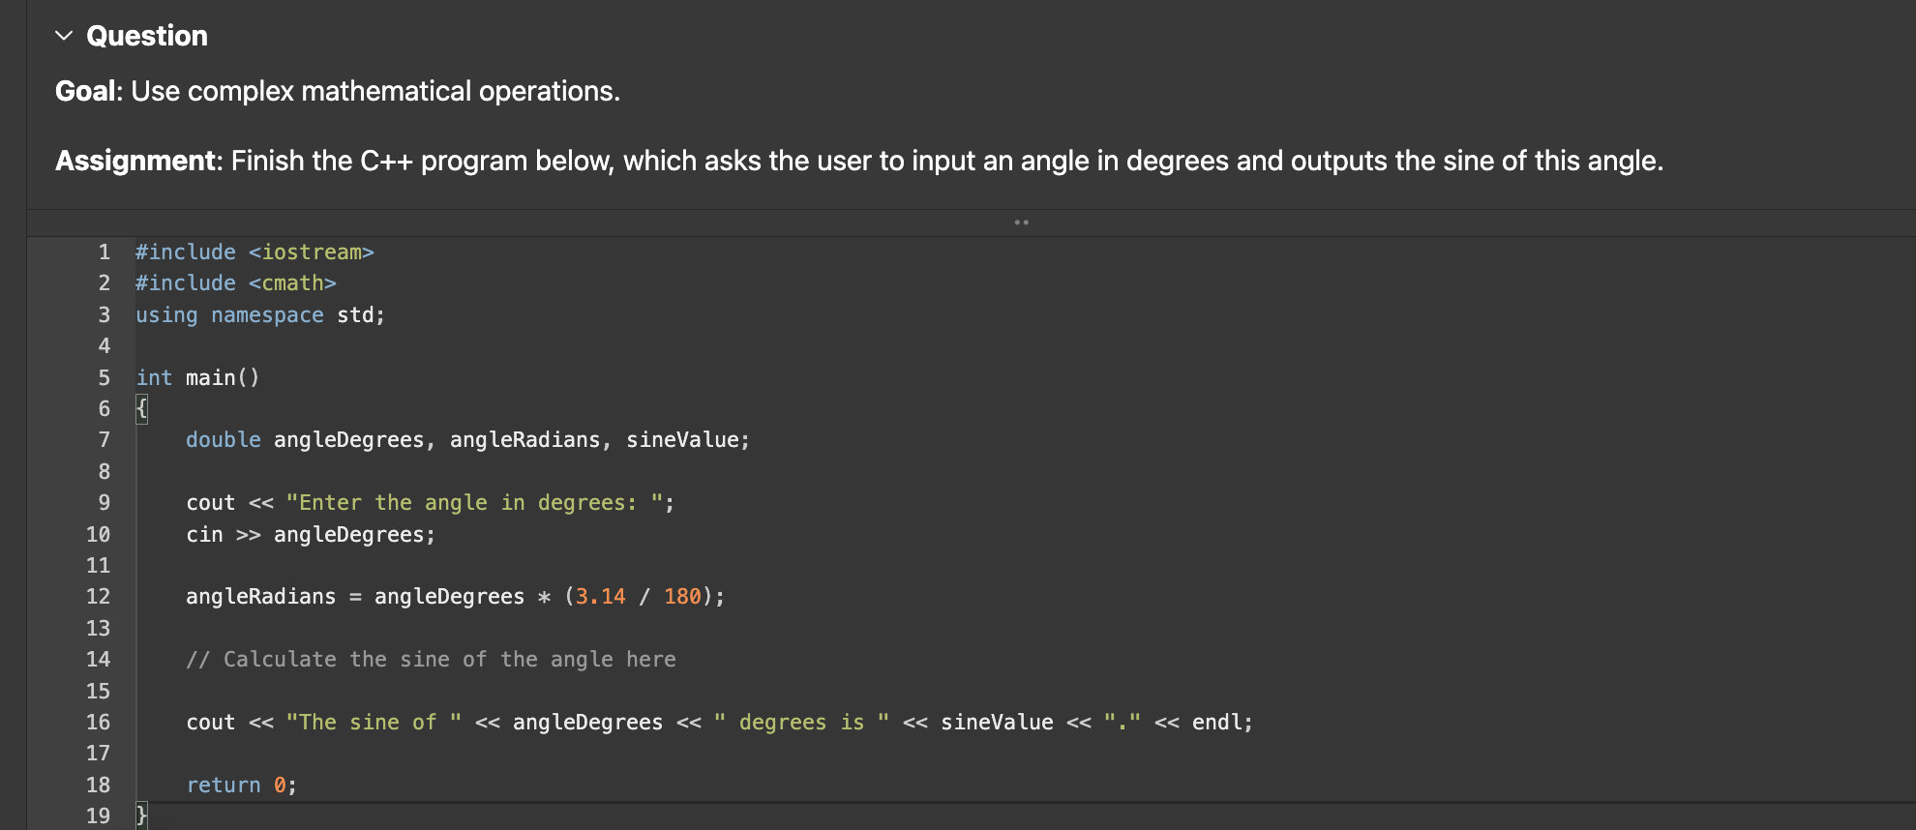Image resolution: width=1916 pixels, height=830 pixels.
Task: Click 'The sine of' string on line 16
Action: tap(374, 723)
